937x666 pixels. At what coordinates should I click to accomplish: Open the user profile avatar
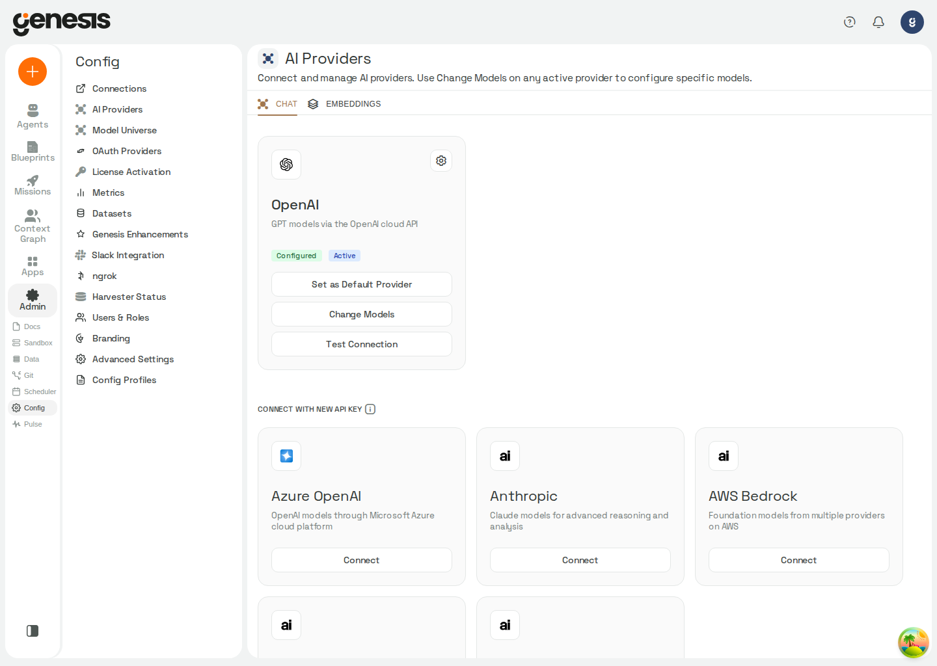point(912,22)
